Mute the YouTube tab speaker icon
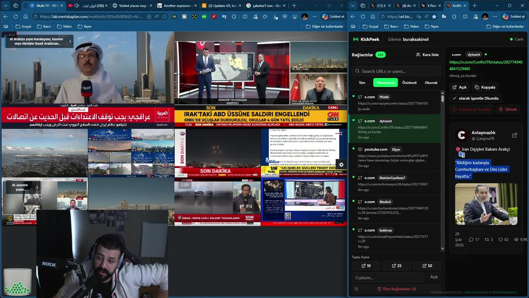 tap(77, 6)
